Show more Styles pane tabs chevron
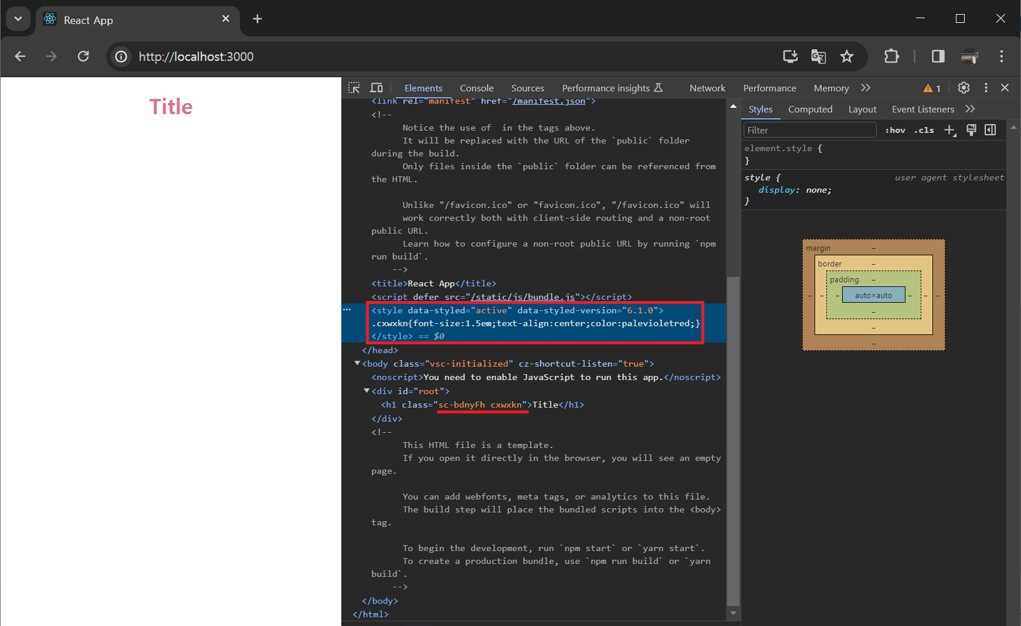1021x626 pixels. click(x=970, y=109)
